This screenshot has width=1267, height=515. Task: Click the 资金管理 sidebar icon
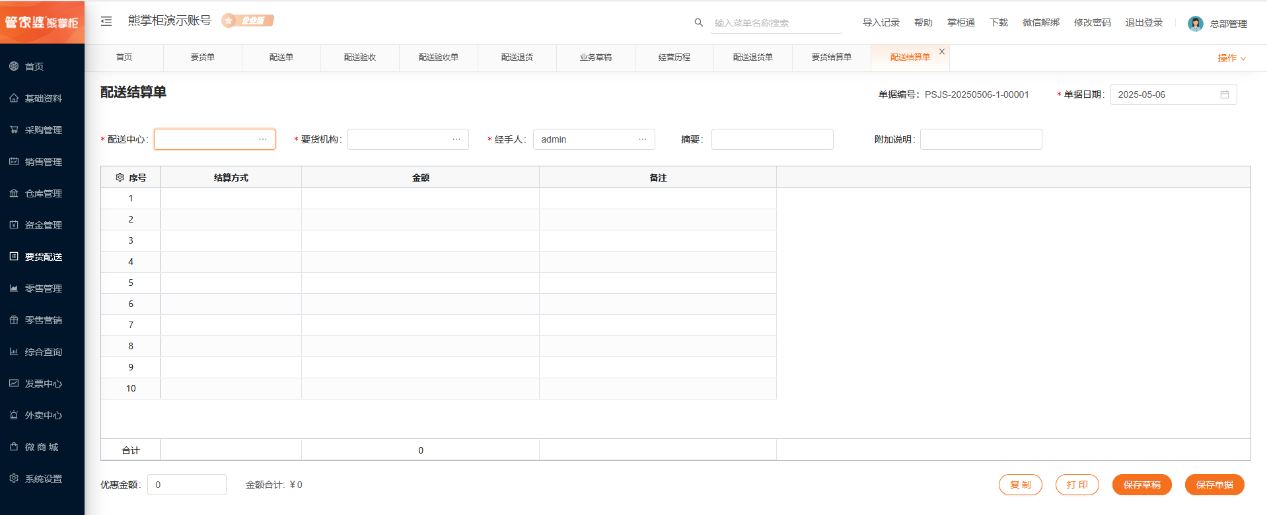tap(14, 224)
